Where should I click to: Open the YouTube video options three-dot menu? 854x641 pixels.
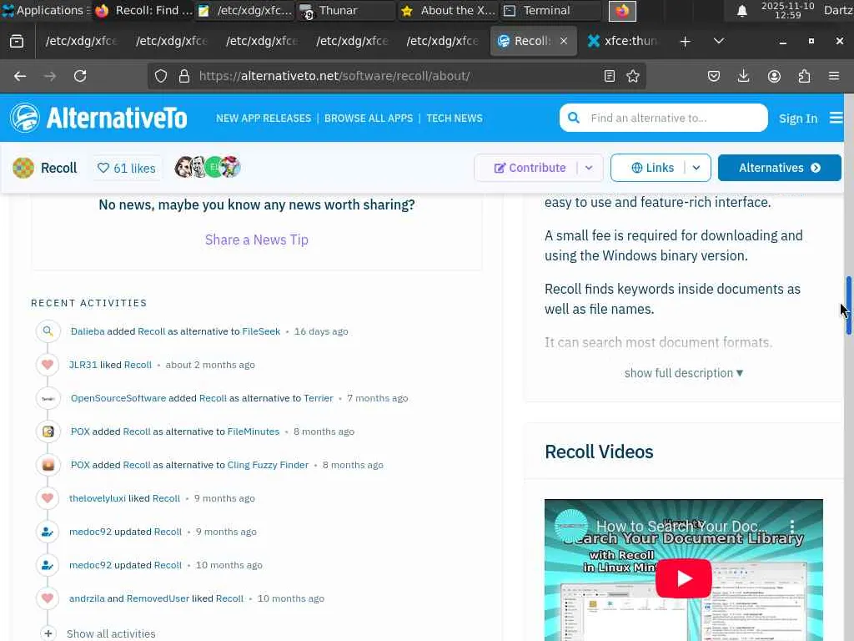point(792,526)
